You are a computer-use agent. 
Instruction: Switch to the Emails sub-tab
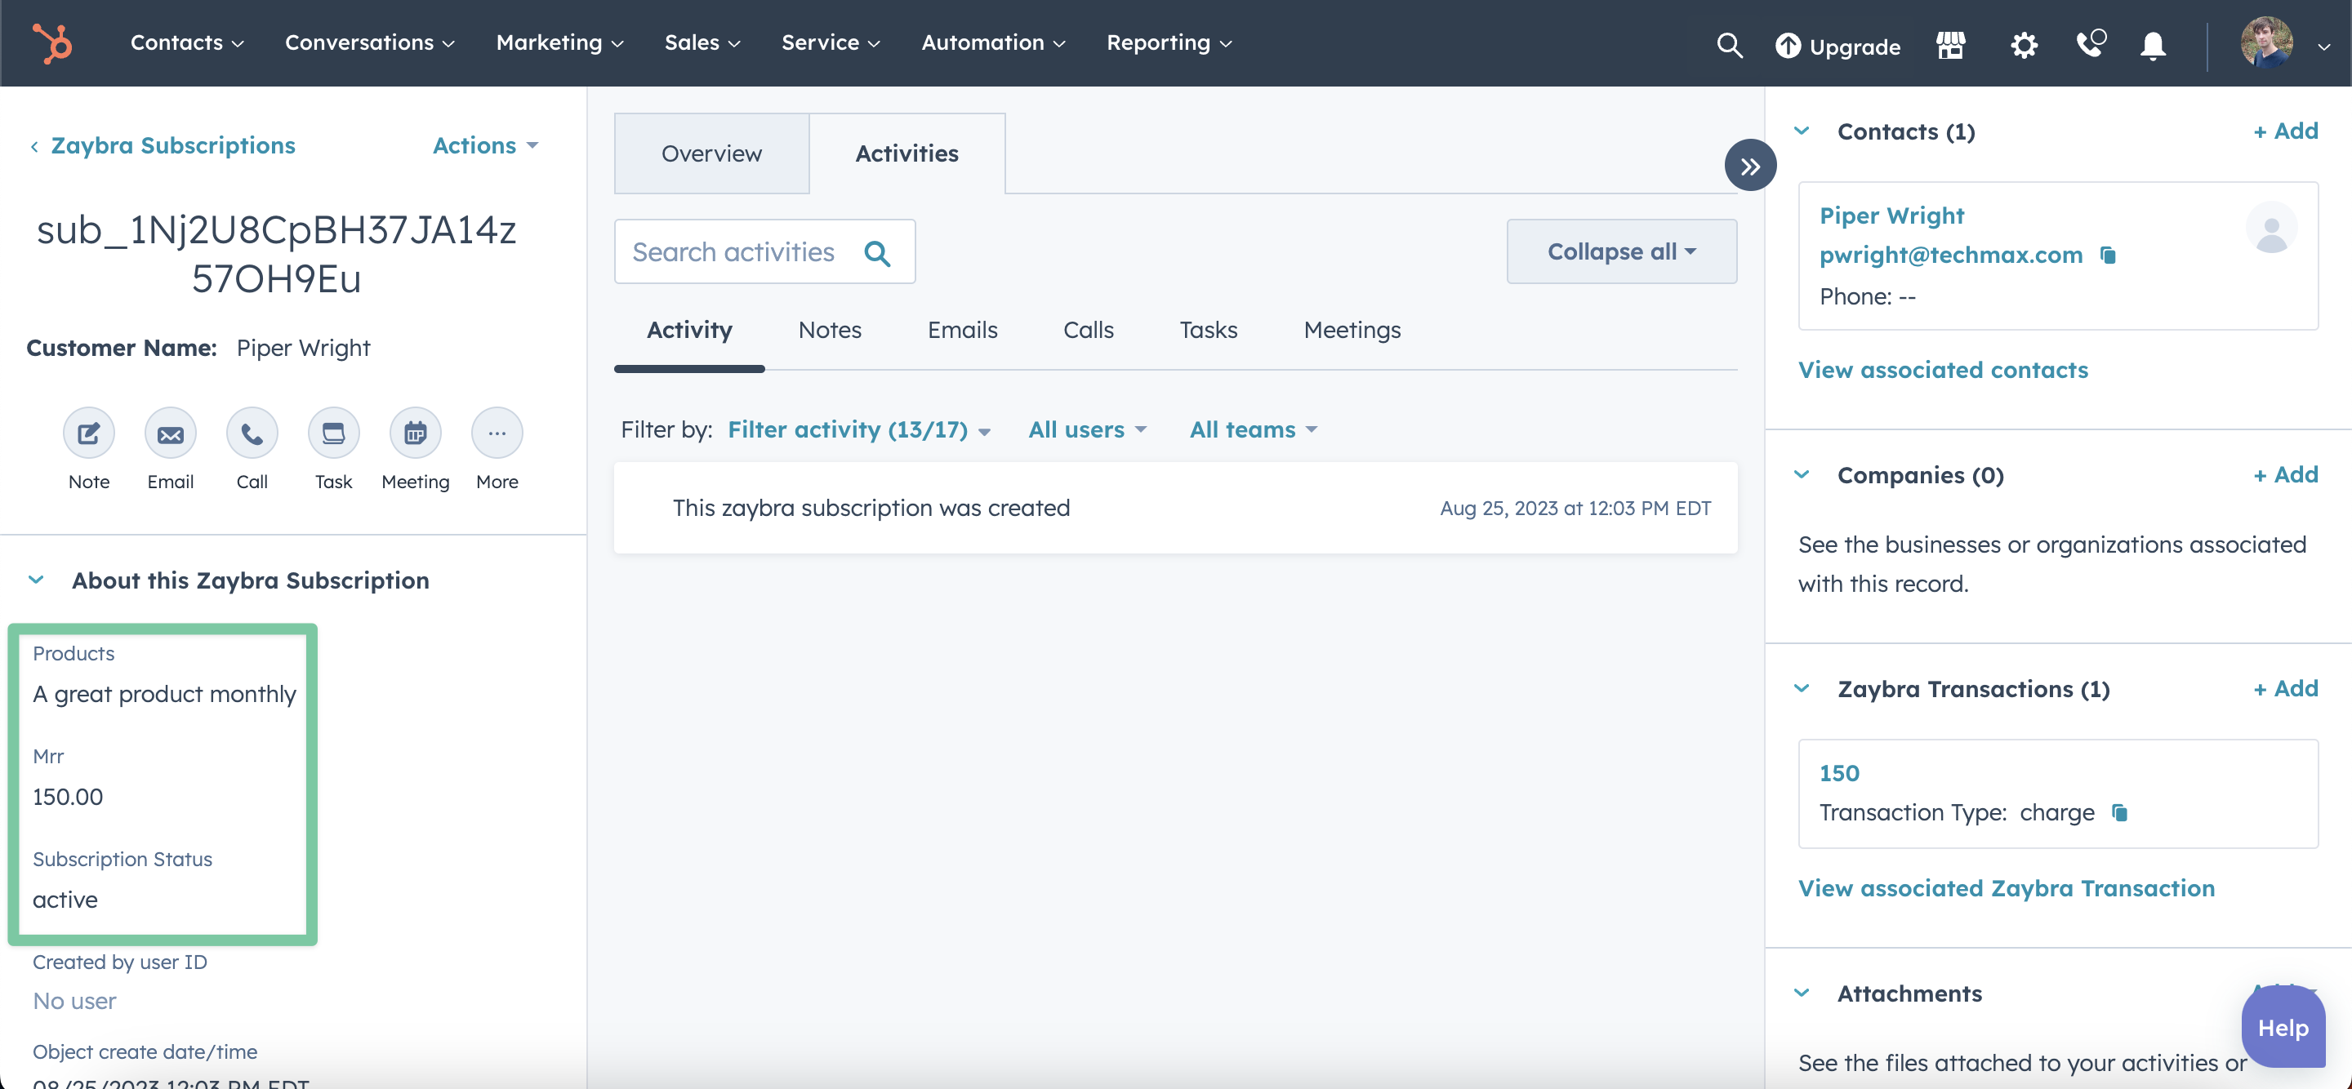[961, 331]
